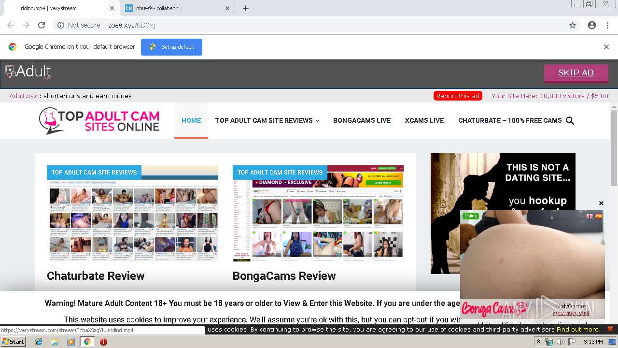618x348 pixels.
Task: Click the Top Adult Cam Sites Online logo
Action: 99,121
